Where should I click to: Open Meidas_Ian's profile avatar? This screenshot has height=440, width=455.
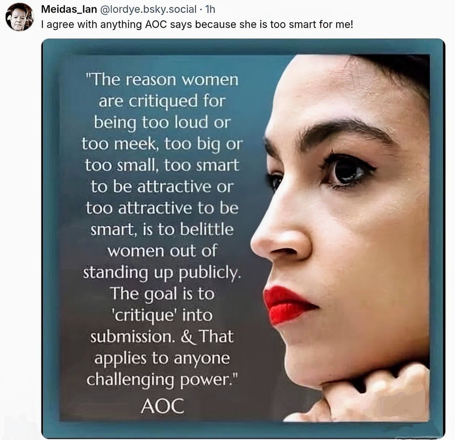pyautogui.click(x=19, y=18)
